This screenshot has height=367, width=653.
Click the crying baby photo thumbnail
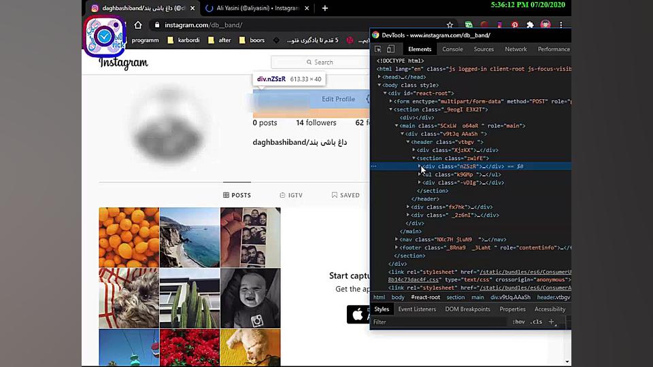[x=250, y=298]
